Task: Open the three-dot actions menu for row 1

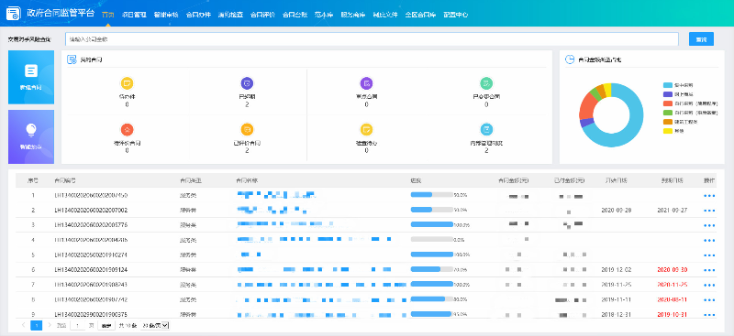Action: click(x=709, y=196)
